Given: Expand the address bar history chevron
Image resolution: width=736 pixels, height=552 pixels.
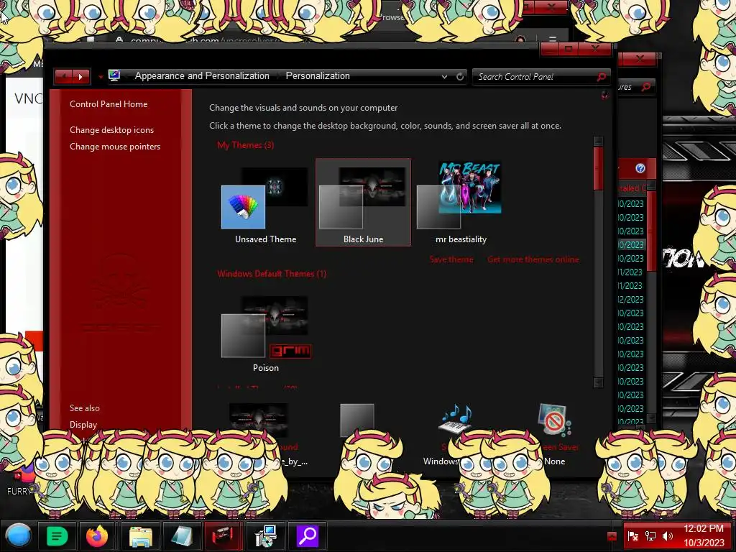Looking at the screenshot, I should coord(444,76).
